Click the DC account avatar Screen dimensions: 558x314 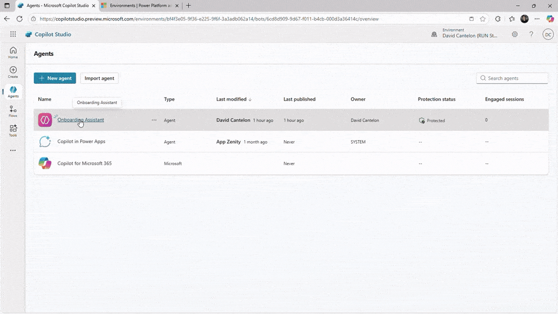(x=548, y=34)
